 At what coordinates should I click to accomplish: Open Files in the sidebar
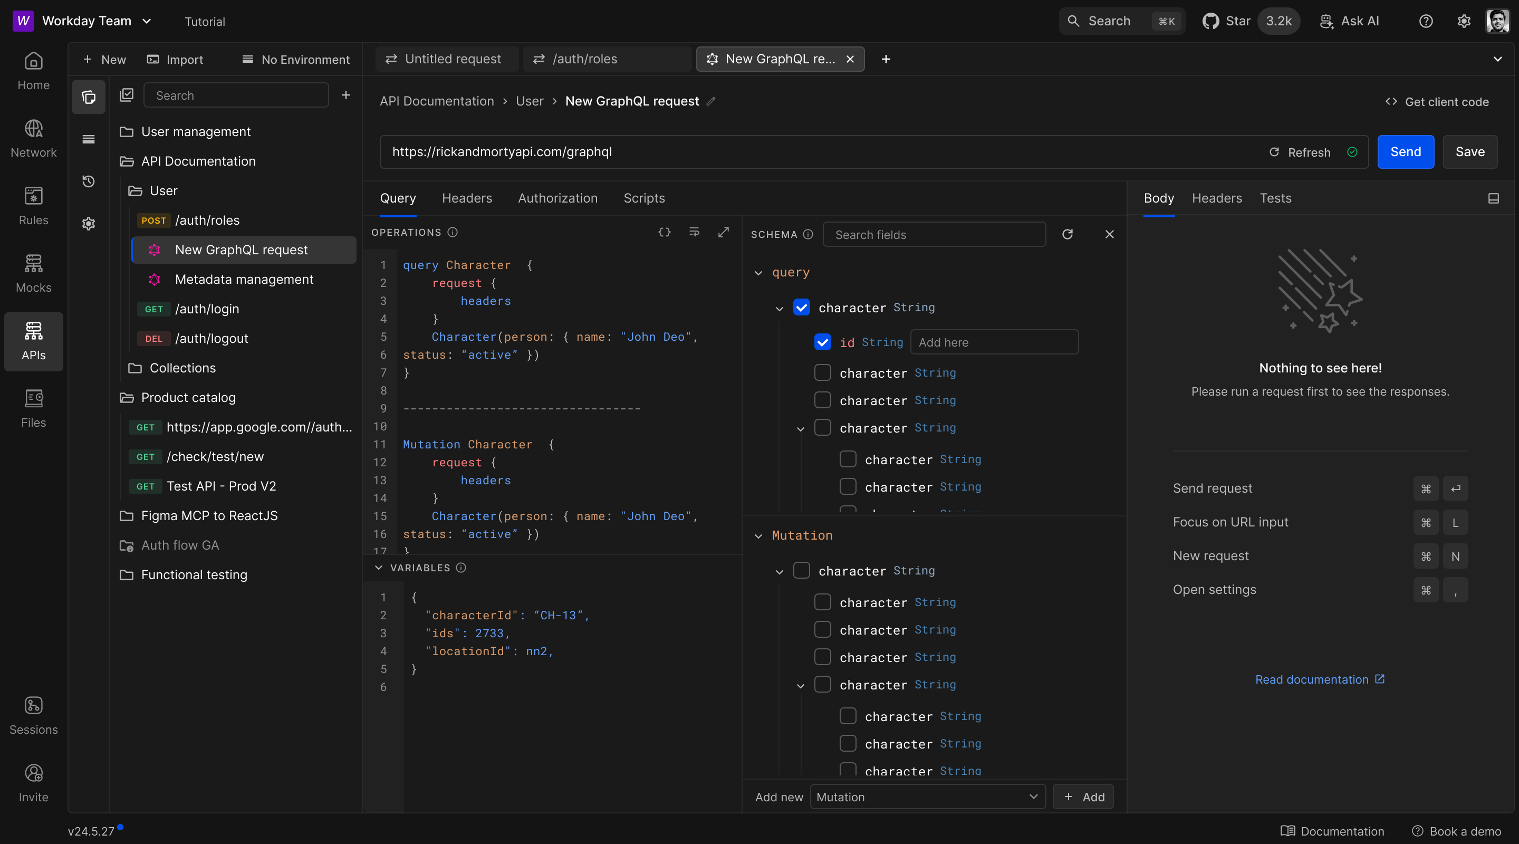pyautogui.click(x=33, y=409)
